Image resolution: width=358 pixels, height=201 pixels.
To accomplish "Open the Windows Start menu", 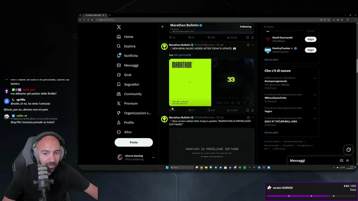I will (167, 167).
